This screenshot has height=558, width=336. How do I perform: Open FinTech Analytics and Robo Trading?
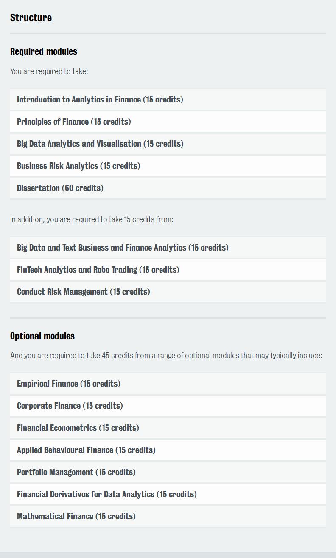[x=168, y=270]
